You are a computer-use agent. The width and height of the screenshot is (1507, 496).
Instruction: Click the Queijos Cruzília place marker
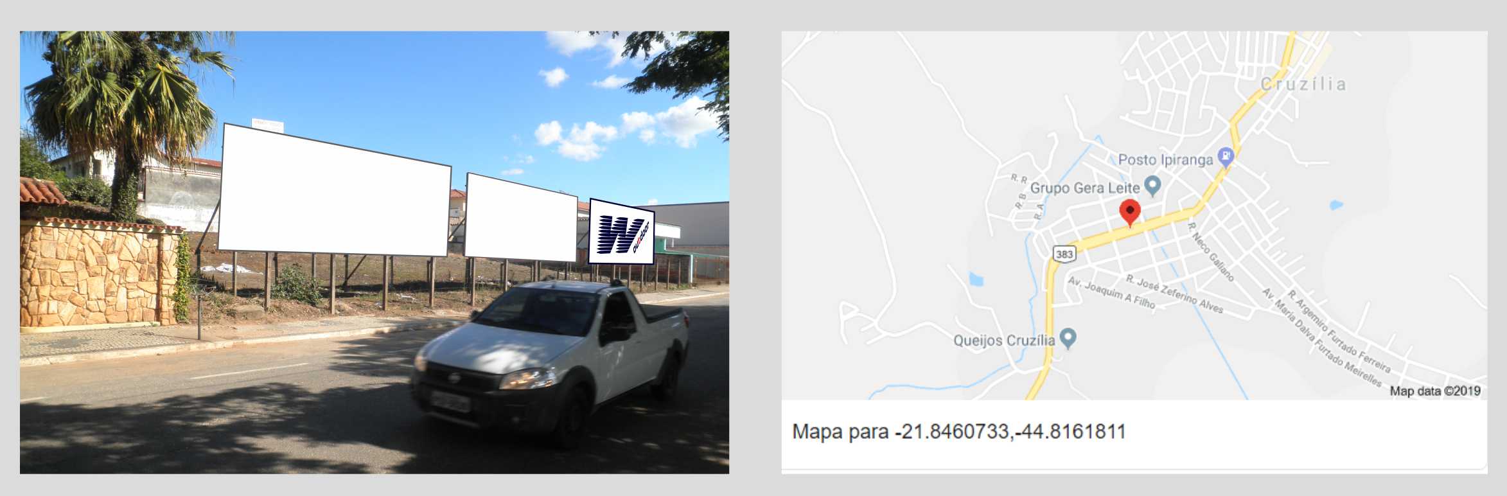[1068, 338]
